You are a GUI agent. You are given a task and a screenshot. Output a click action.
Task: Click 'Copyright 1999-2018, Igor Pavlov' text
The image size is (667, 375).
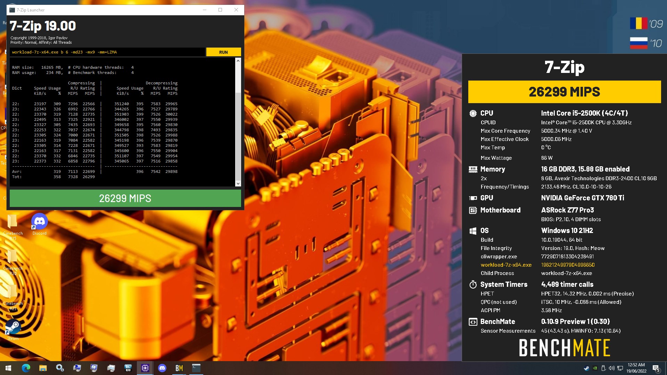[39, 38]
